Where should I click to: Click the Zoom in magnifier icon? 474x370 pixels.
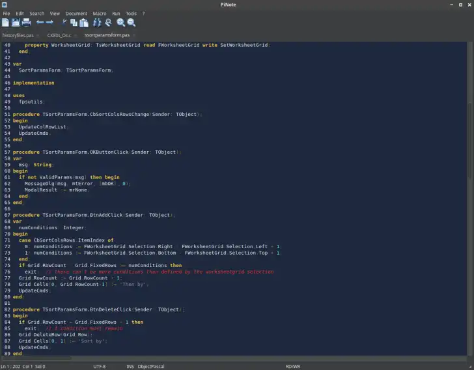pos(120,22)
